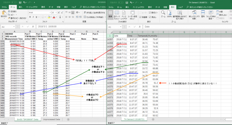232x125 pixels.
Task: Click the right window's Save icon
Action: point(127,3)
